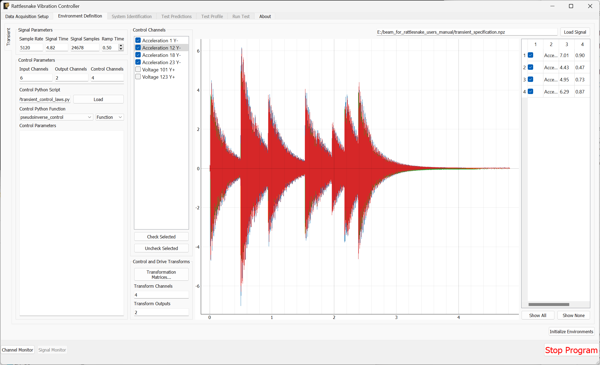The image size is (600, 365).
Task: Click the signal table horizontal scrollbar
Action: point(549,304)
